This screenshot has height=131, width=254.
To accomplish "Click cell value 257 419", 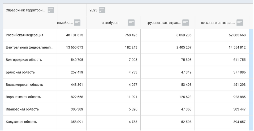I will [77, 72].
